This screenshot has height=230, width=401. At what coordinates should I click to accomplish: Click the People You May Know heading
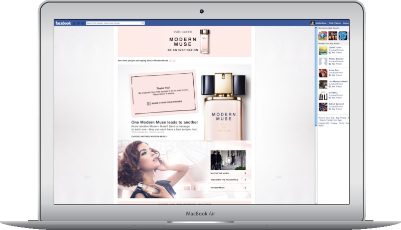(x=329, y=44)
